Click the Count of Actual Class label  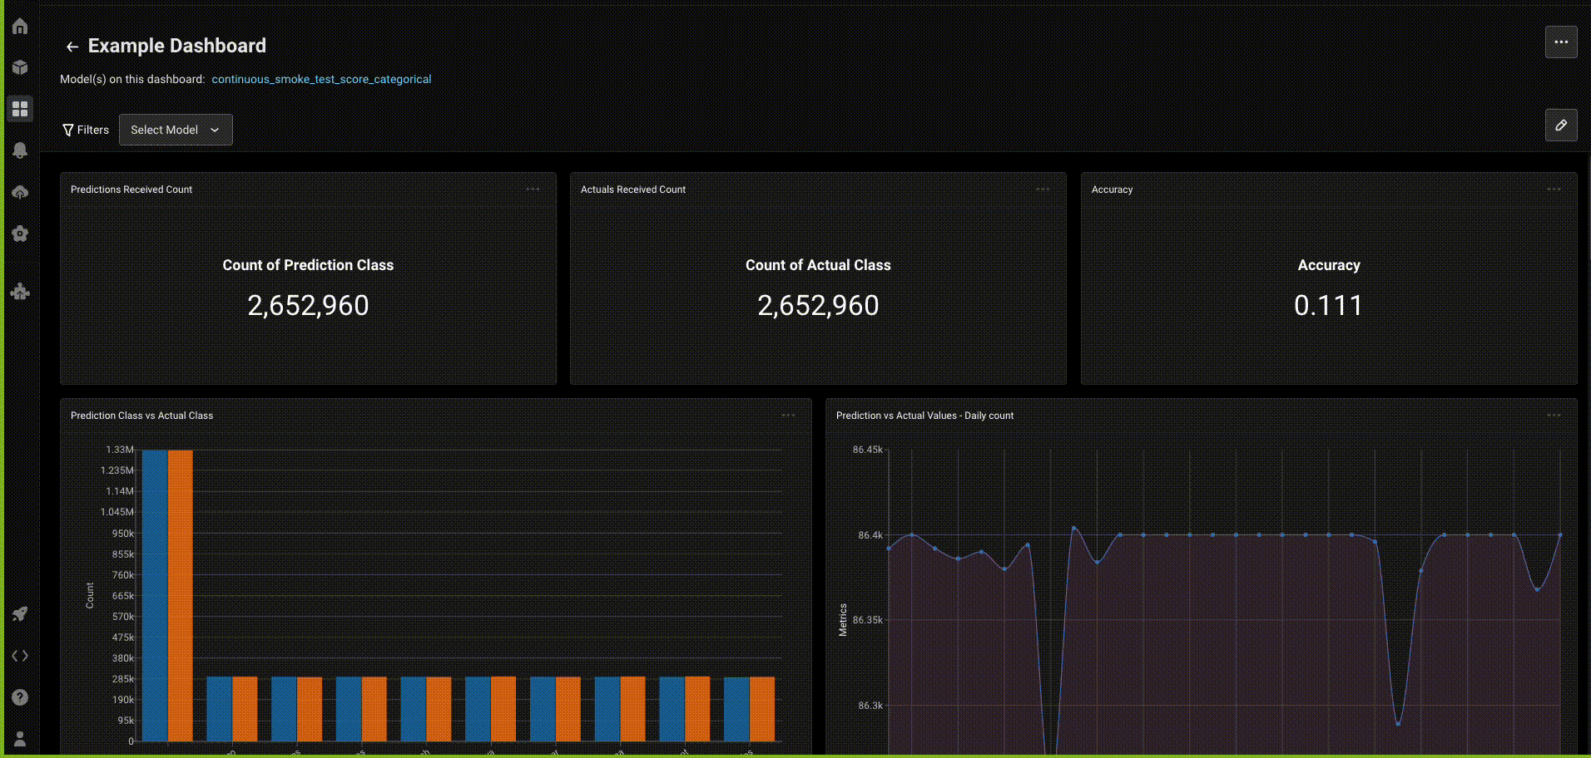[x=818, y=265]
